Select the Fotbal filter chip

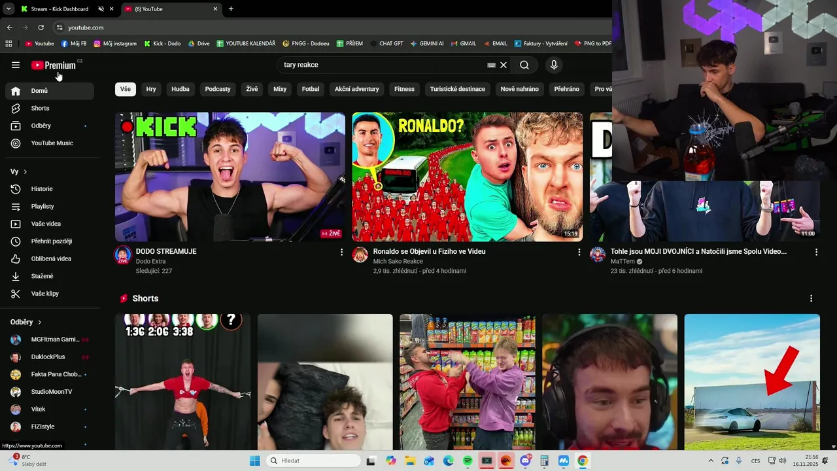(311, 89)
